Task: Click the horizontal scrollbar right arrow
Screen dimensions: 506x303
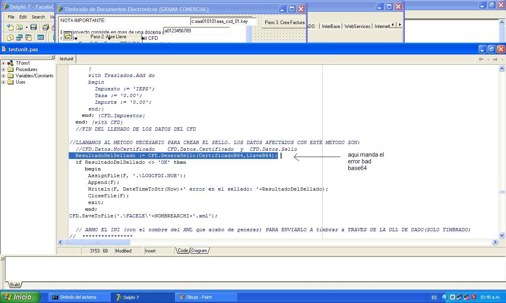Action: (495, 242)
